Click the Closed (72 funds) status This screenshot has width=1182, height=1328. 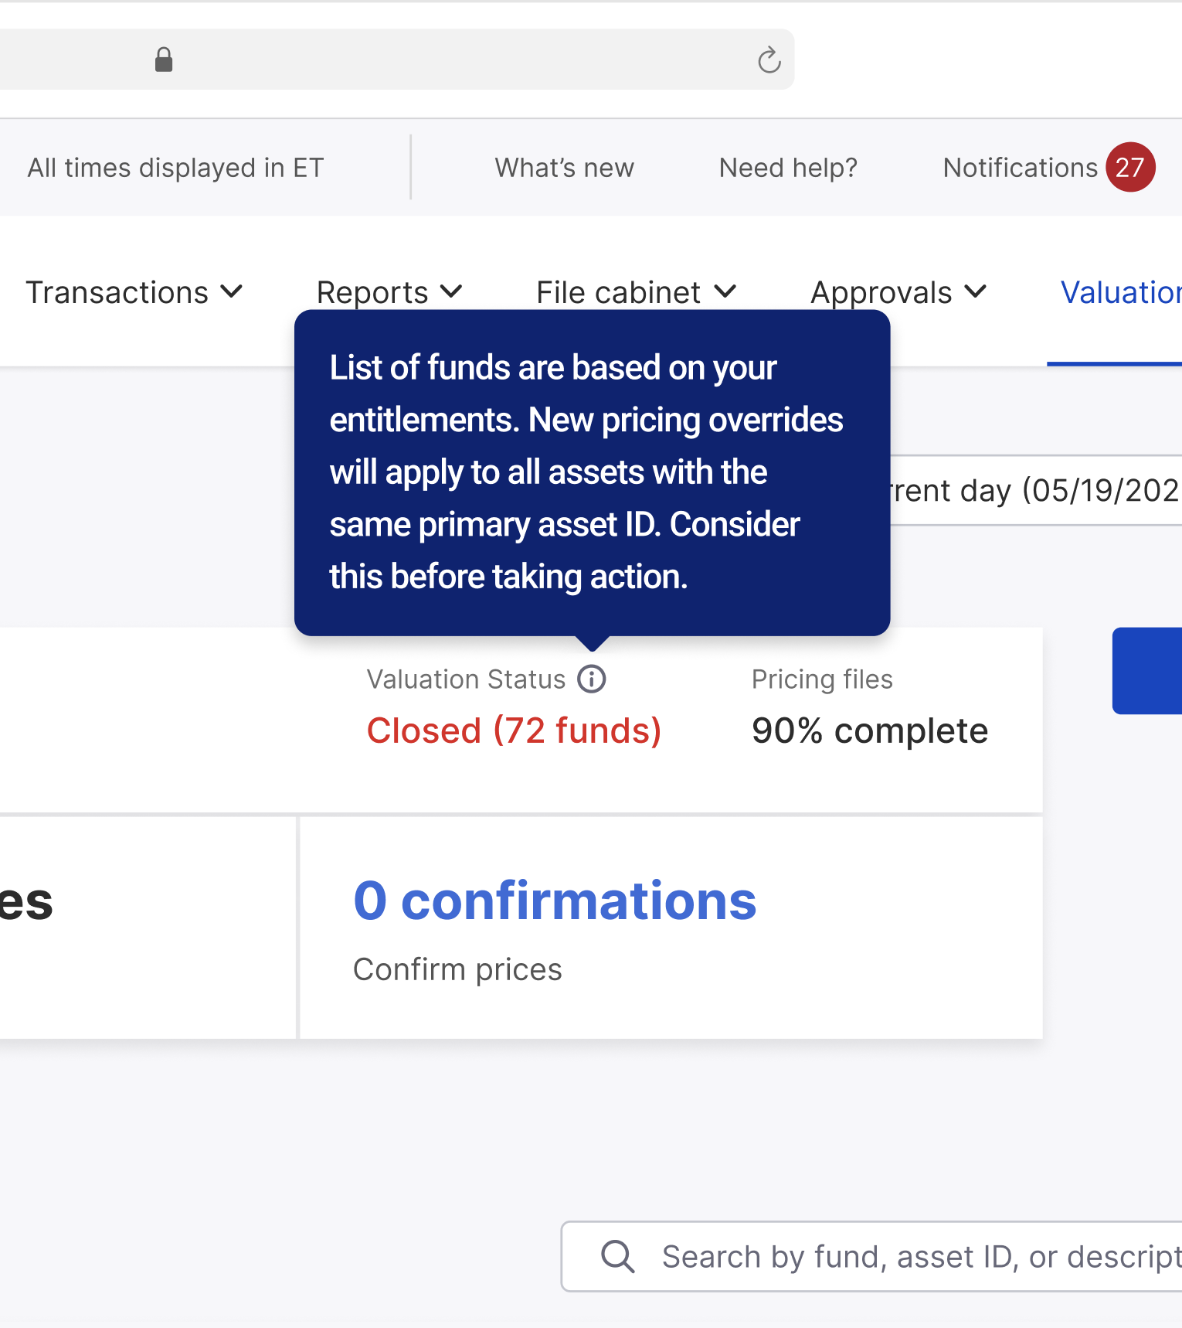pos(514,731)
